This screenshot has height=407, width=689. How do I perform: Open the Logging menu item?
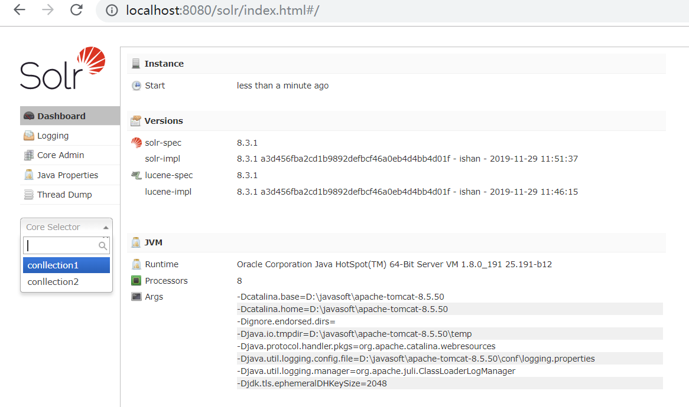[70, 136]
